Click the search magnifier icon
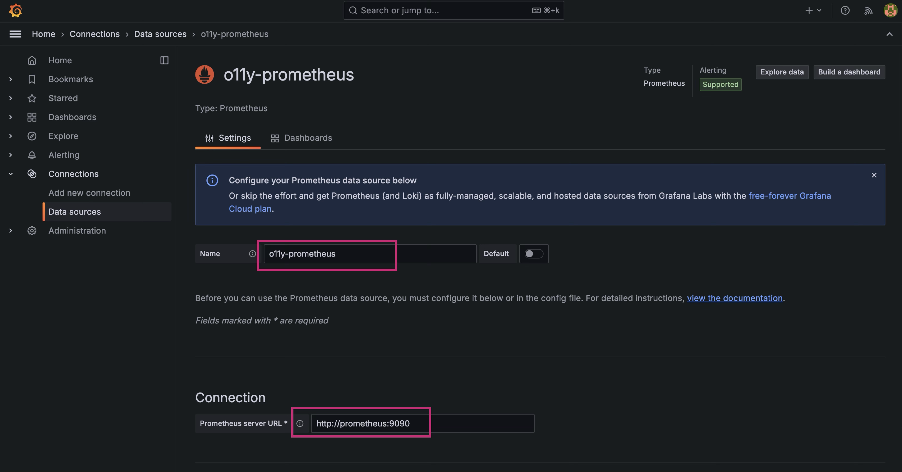Image resolution: width=902 pixels, height=472 pixels. pyautogui.click(x=353, y=11)
